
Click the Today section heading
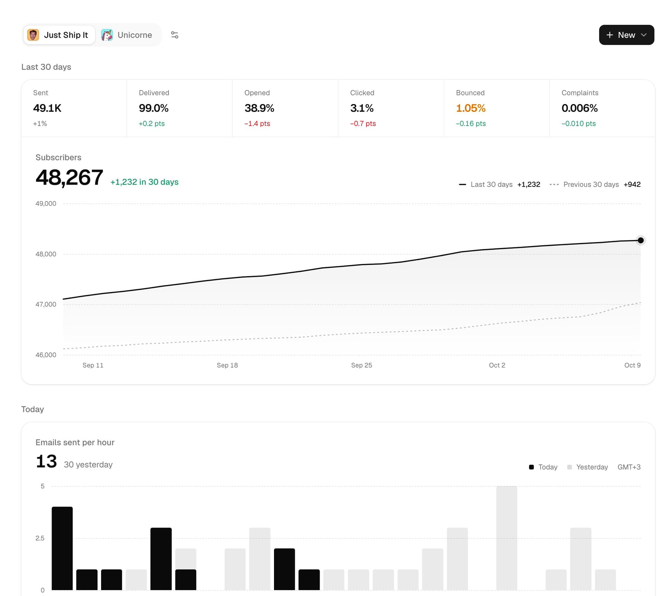click(32, 409)
